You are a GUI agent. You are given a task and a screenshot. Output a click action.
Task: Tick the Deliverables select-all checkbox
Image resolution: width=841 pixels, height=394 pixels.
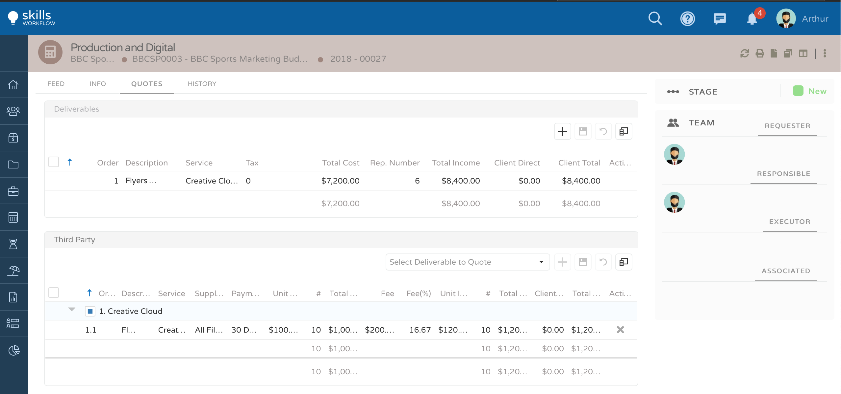point(54,162)
